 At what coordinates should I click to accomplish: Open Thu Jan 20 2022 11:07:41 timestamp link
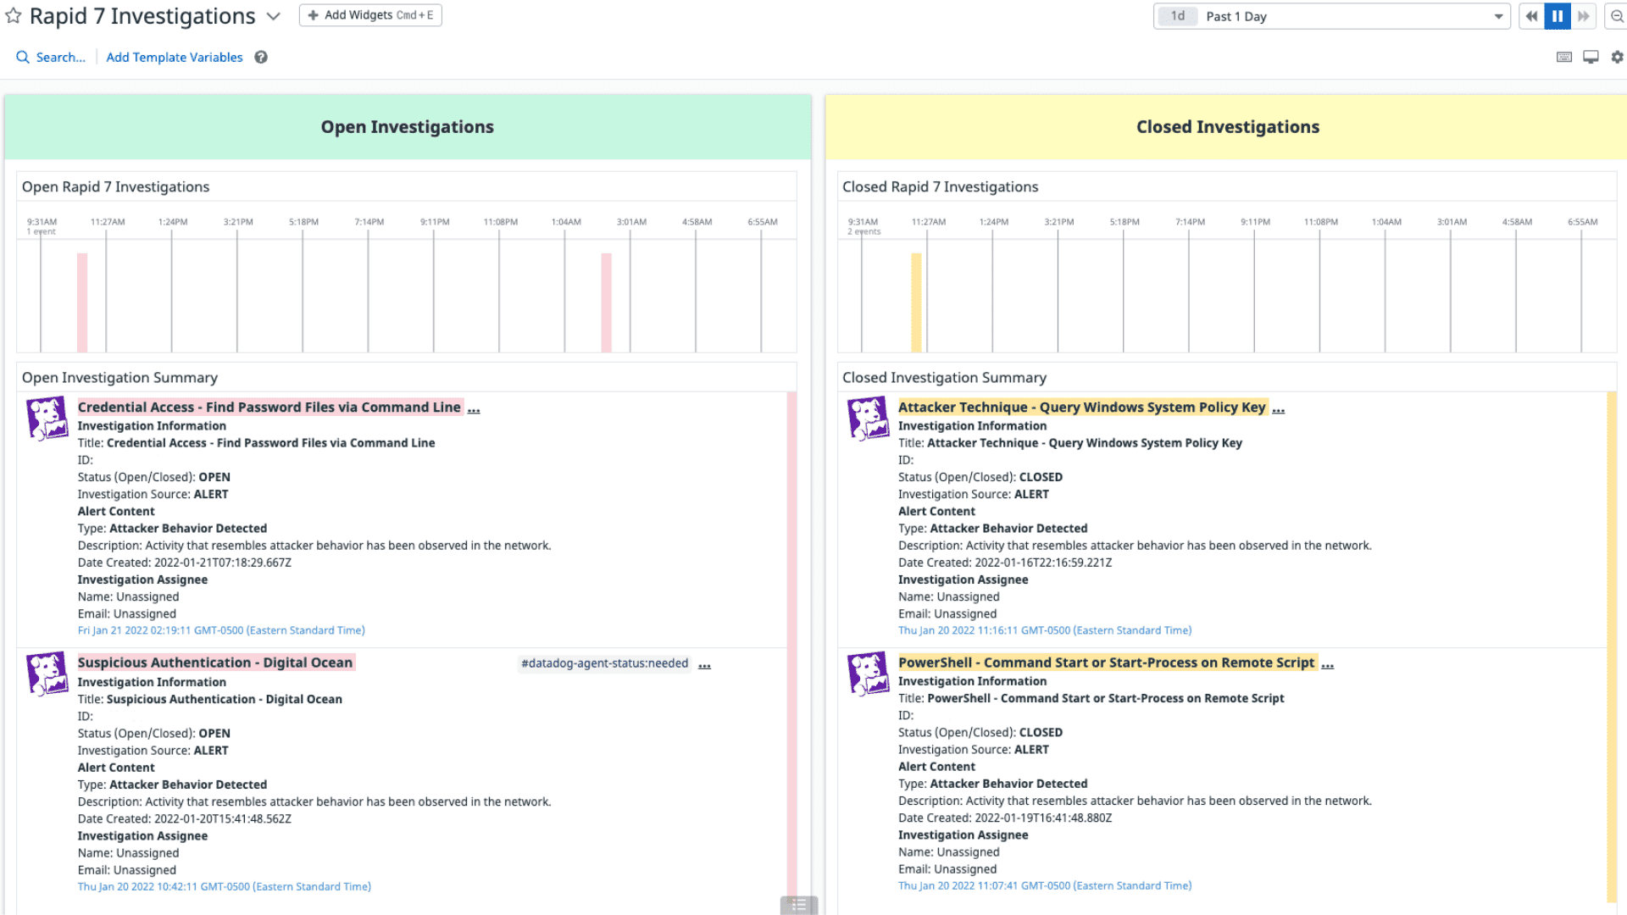[1045, 886]
